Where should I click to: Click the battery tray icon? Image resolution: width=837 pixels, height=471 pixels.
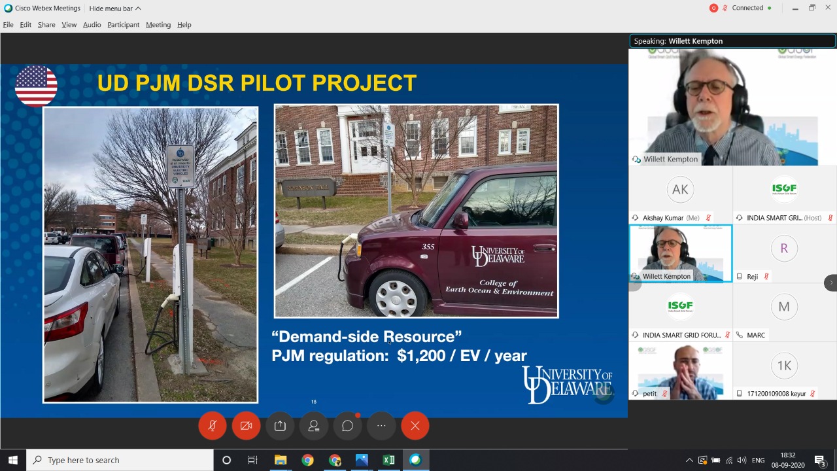point(716,461)
